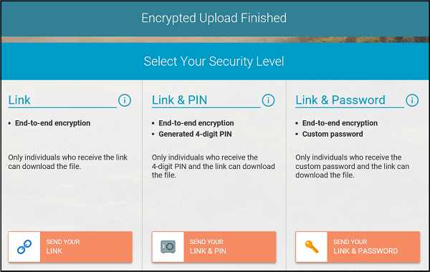Select the Link & Password heading

pyautogui.click(x=340, y=100)
